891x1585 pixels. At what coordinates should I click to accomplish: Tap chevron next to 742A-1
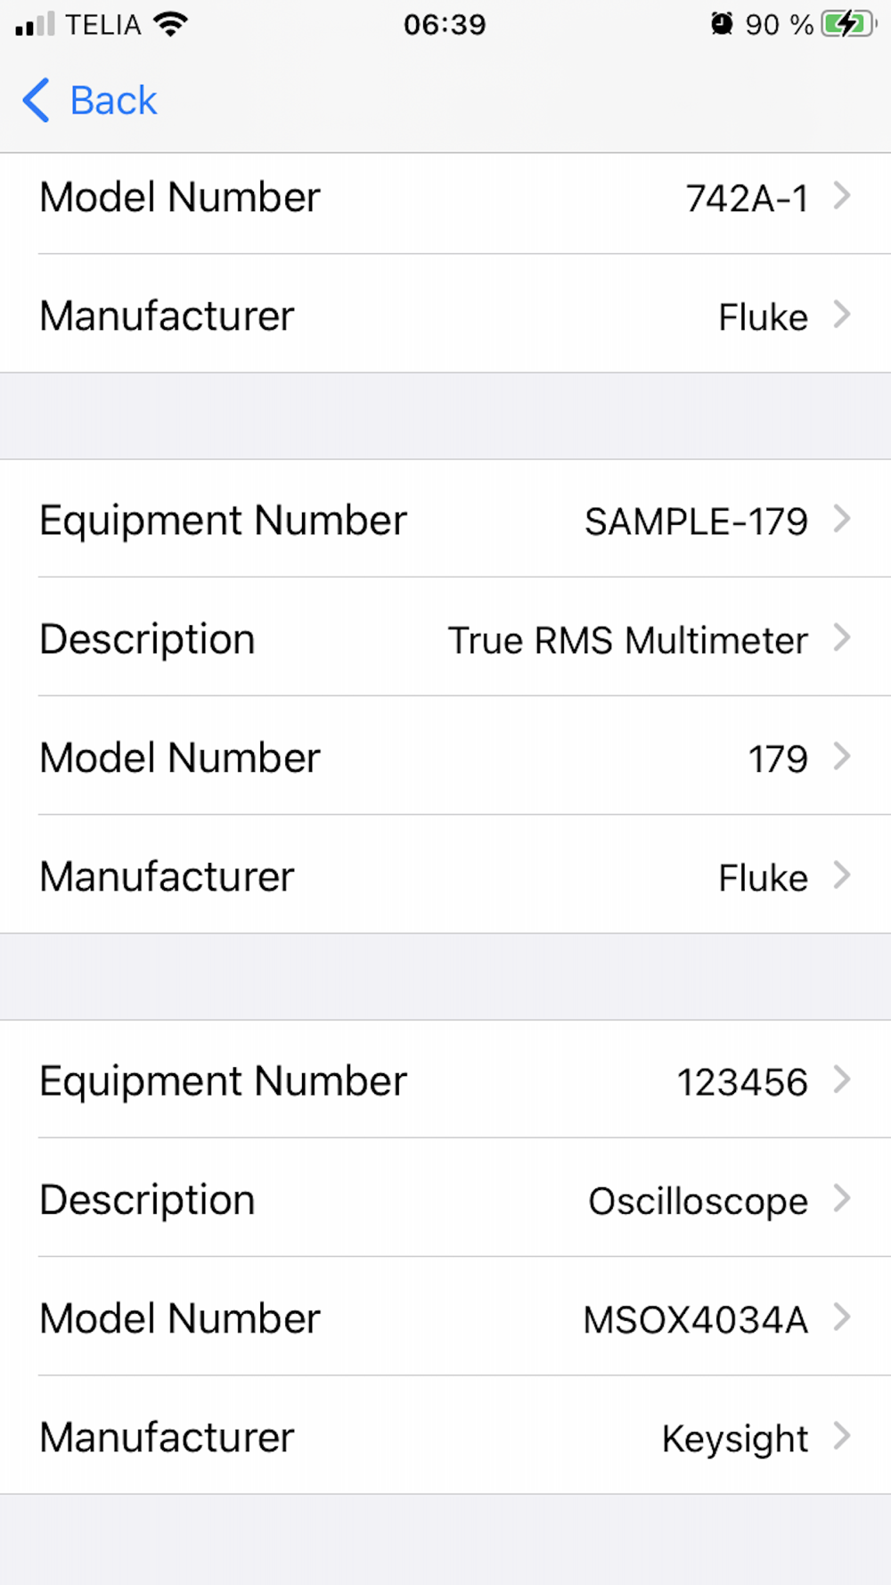click(841, 196)
